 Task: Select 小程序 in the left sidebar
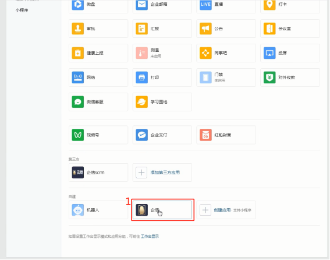pos(22,10)
